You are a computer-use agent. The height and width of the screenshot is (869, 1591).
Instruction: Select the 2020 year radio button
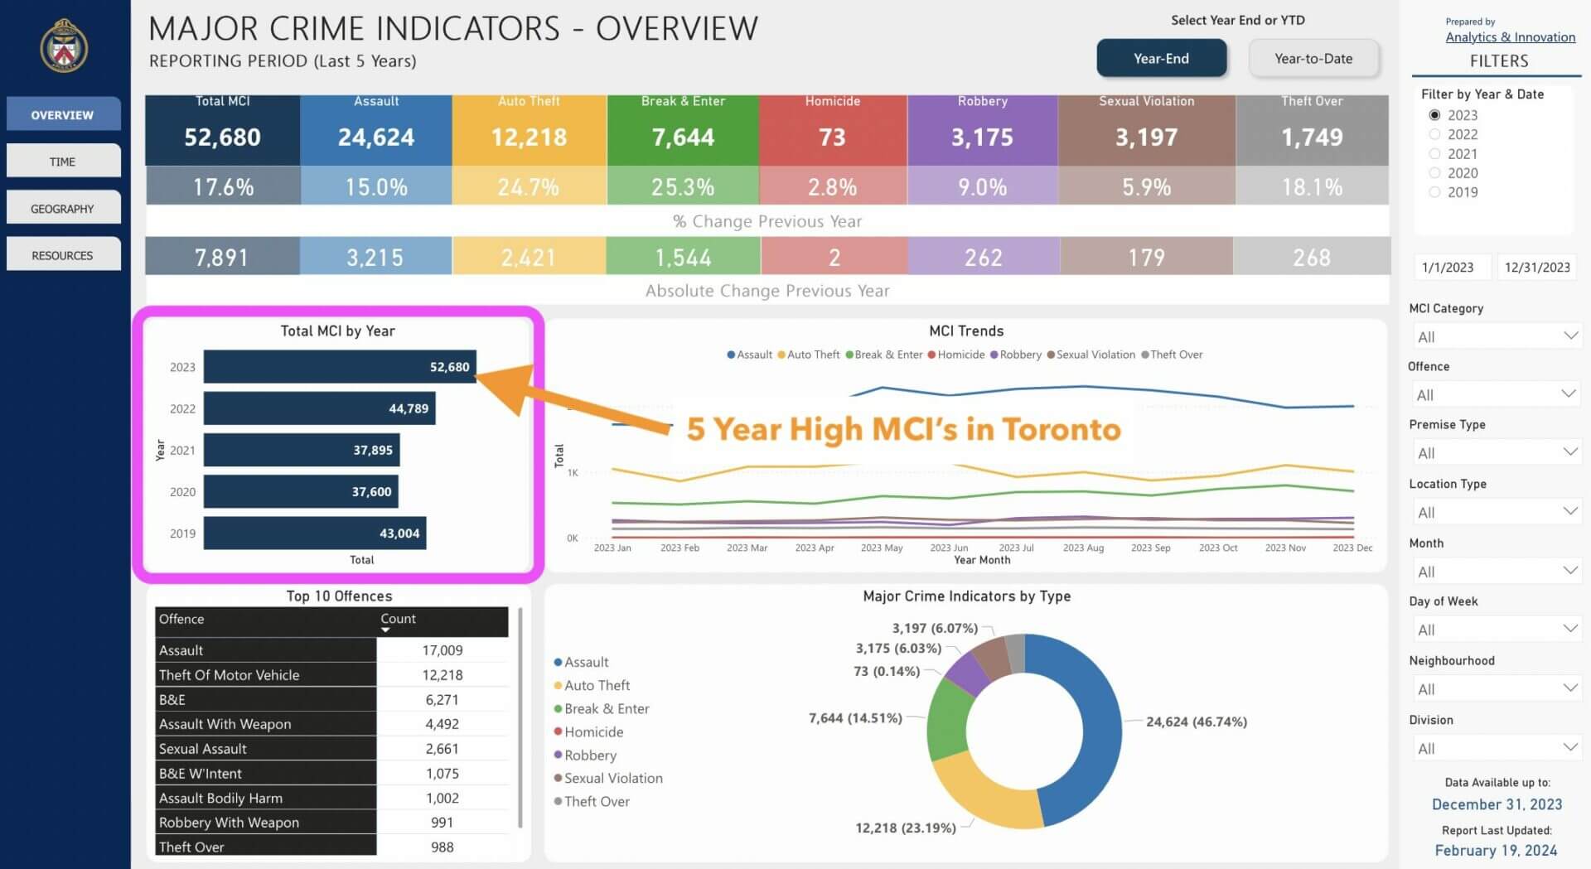point(1434,173)
